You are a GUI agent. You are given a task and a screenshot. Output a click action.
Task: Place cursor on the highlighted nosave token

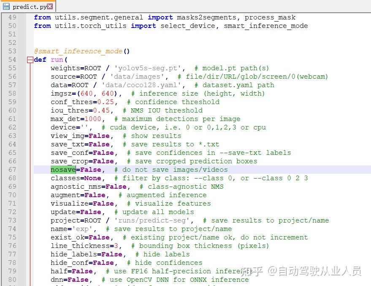62,169
